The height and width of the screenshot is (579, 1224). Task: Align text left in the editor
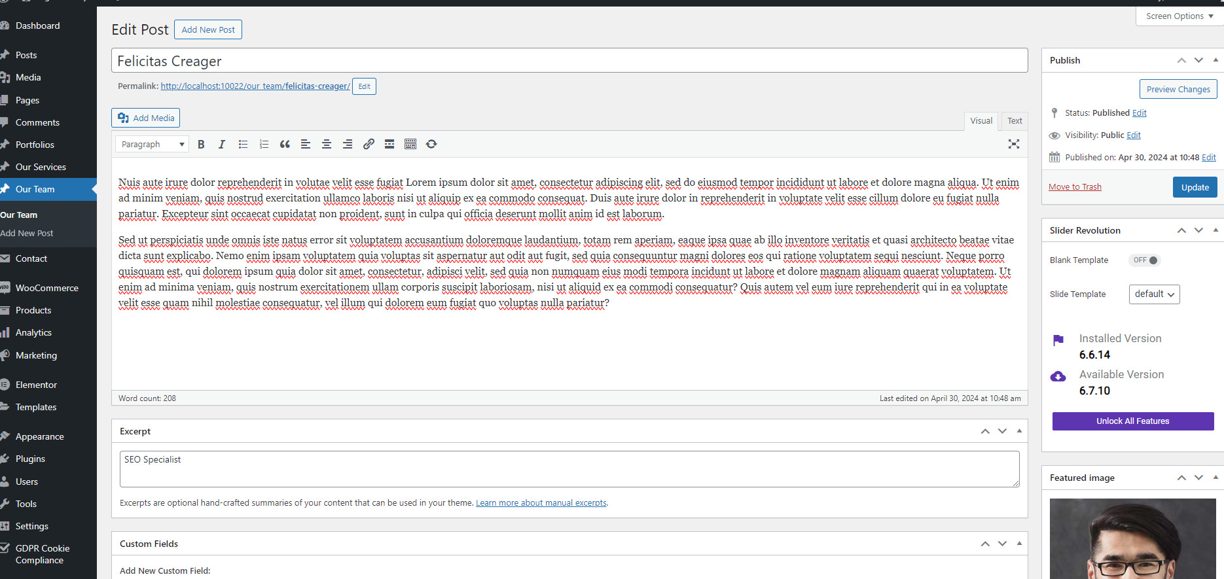point(306,144)
